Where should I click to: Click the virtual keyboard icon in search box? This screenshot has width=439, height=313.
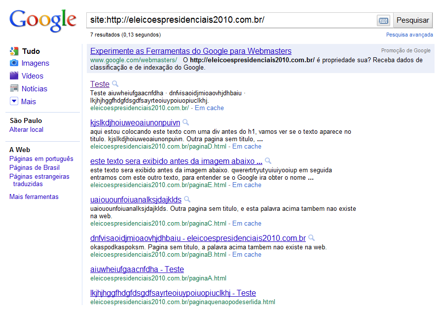pos(383,20)
